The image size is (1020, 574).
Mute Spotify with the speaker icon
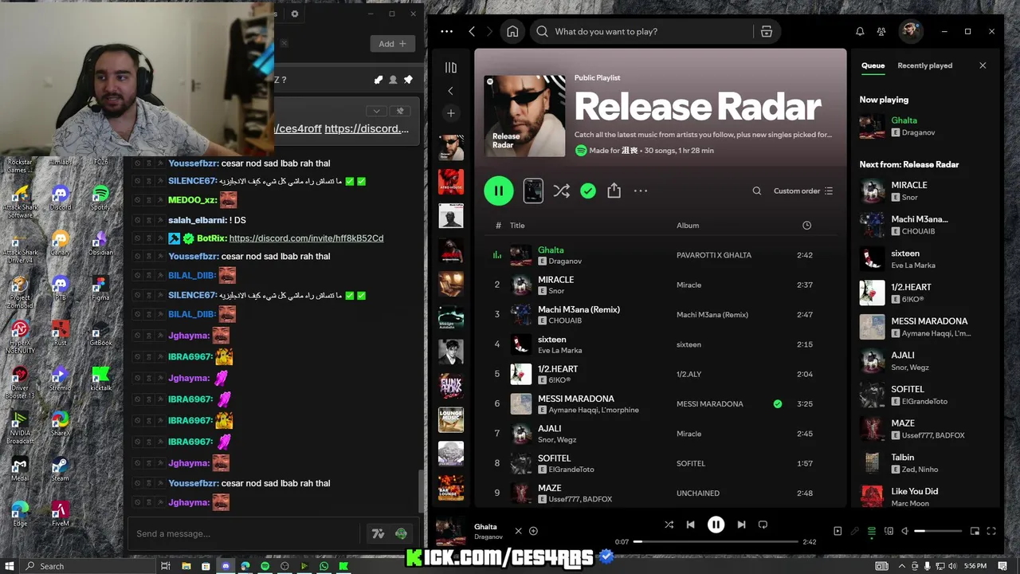tap(904, 531)
